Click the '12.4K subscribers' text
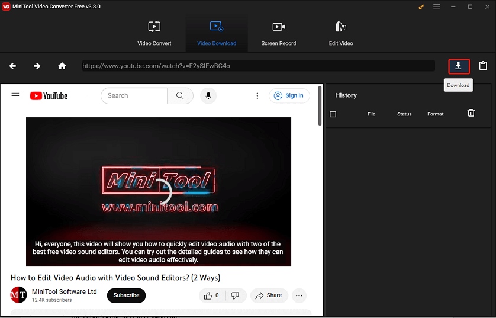The height and width of the screenshot is (318, 496). [x=51, y=300]
